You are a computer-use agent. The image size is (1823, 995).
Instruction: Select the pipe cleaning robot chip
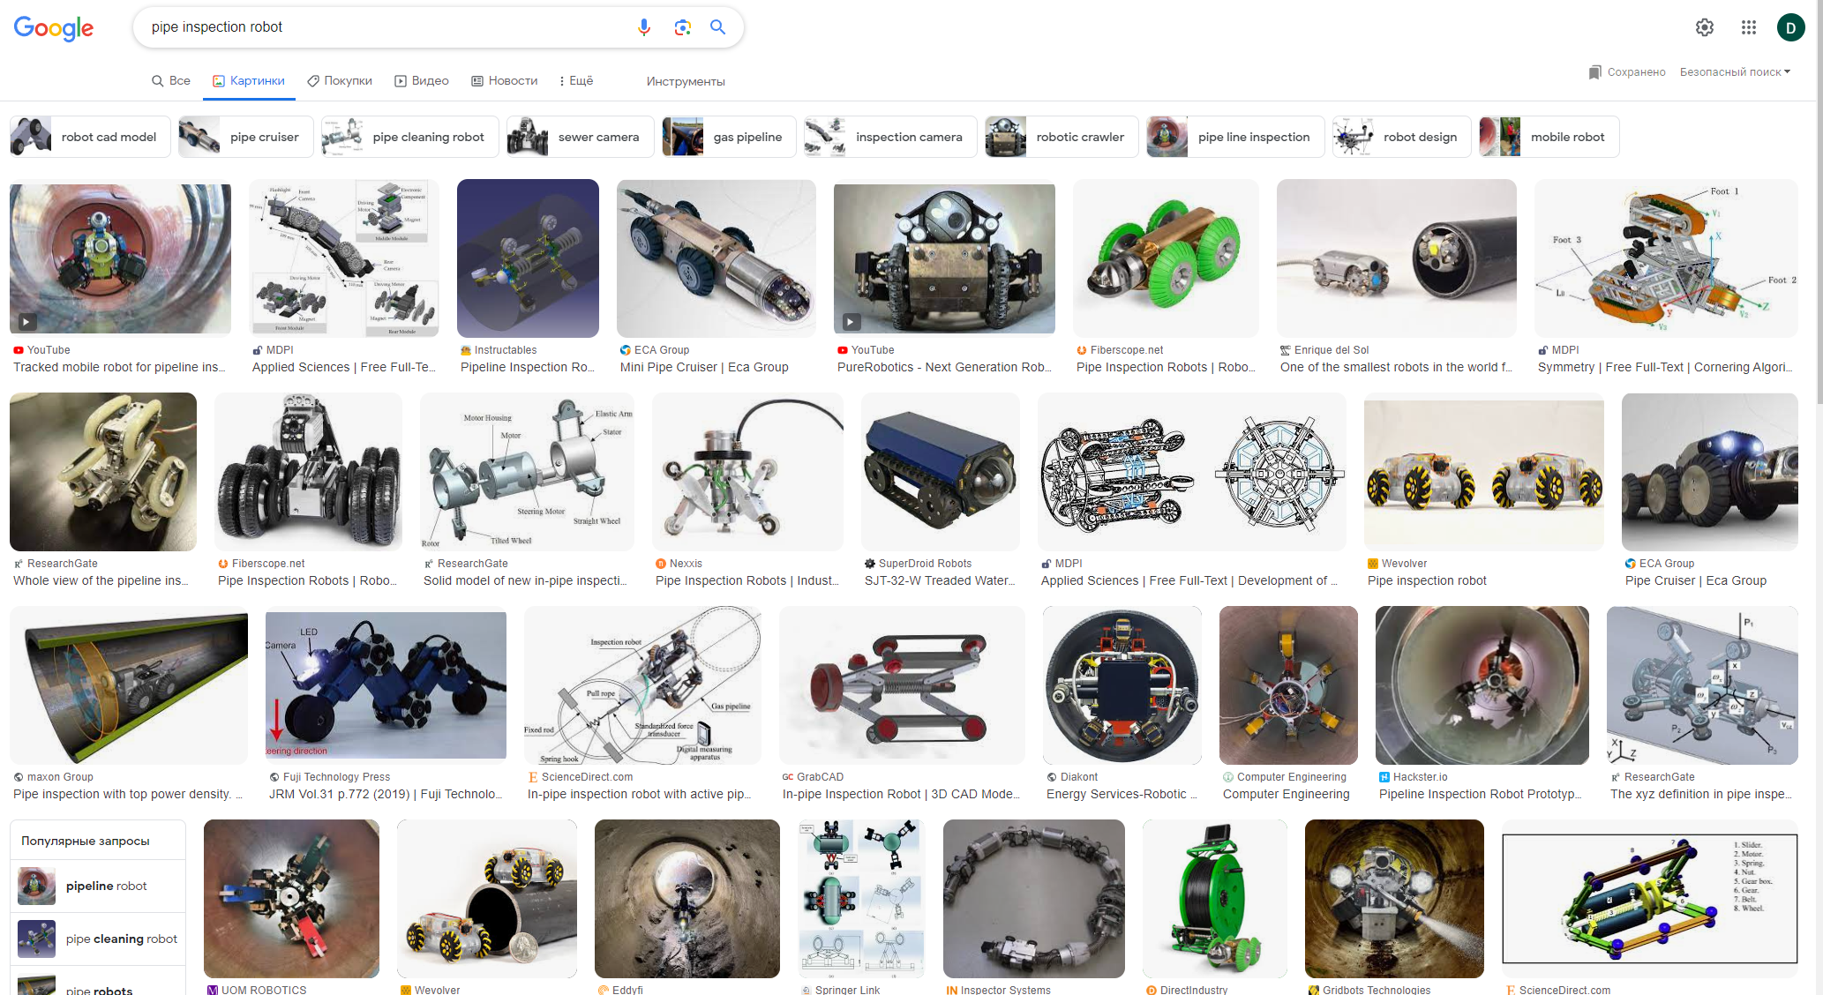point(410,137)
